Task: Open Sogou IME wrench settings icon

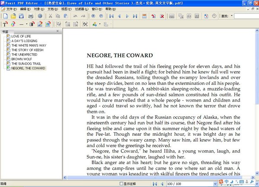Action: pyautogui.click(x=252, y=181)
